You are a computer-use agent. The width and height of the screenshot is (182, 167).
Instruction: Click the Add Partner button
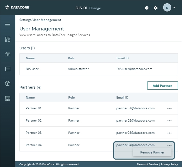click(x=162, y=86)
